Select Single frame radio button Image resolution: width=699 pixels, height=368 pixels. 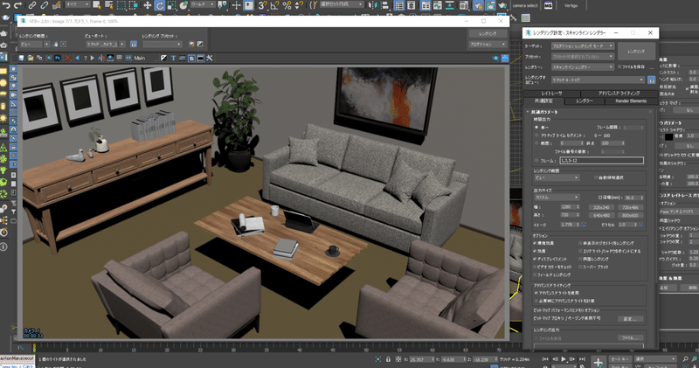(x=536, y=128)
